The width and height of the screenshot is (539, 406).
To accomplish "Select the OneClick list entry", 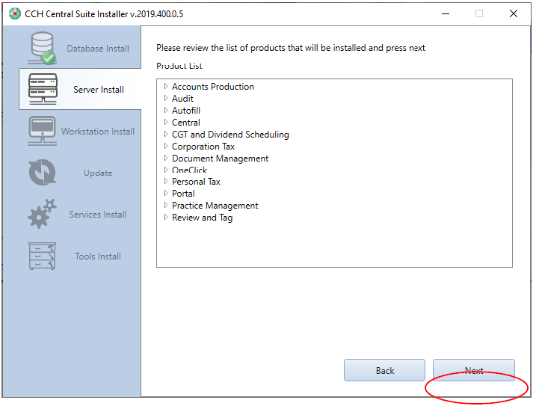I will (189, 170).
